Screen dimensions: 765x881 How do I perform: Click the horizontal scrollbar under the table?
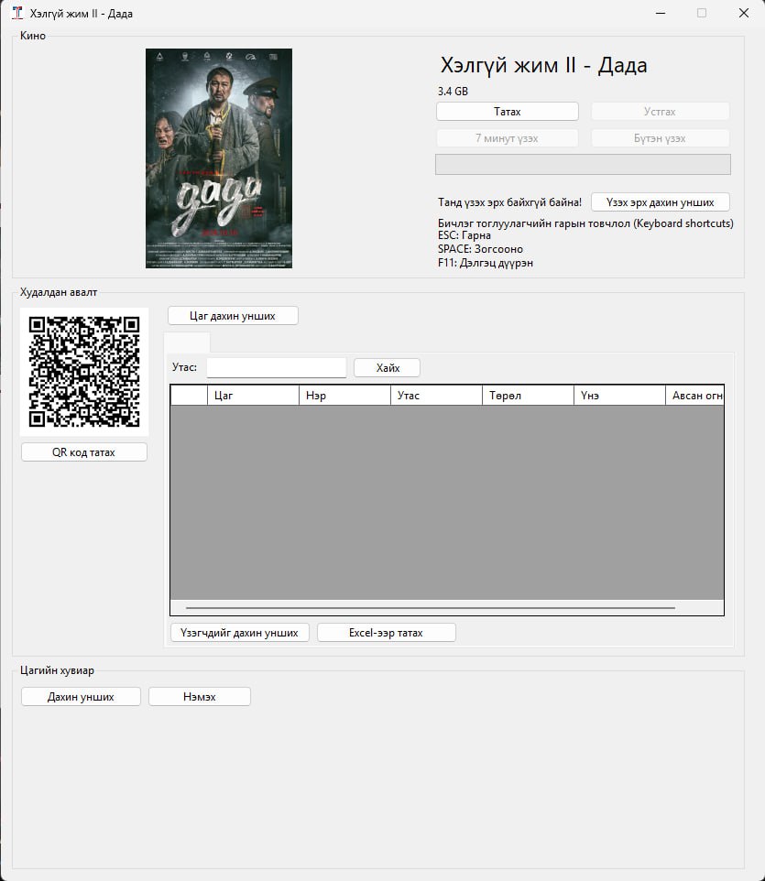(431, 608)
